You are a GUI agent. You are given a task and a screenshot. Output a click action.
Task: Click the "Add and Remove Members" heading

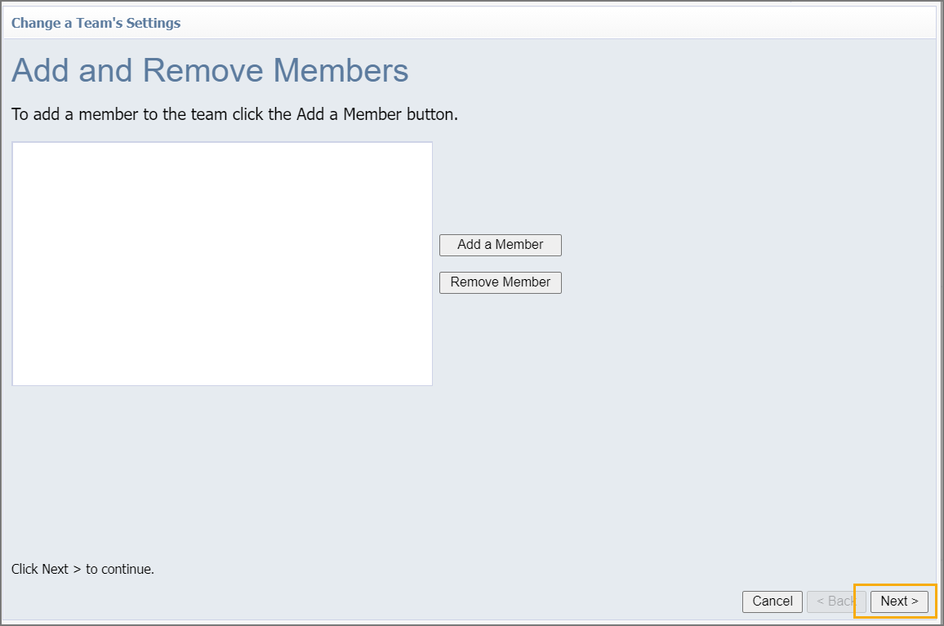tap(210, 71)
